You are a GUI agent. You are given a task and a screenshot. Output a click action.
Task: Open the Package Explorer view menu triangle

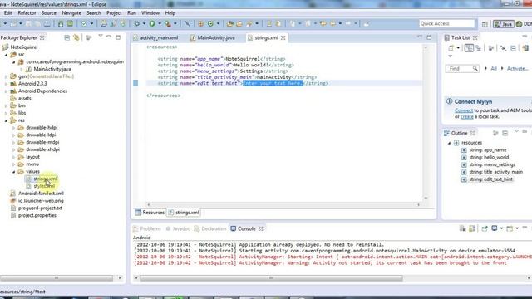(101, 36)
